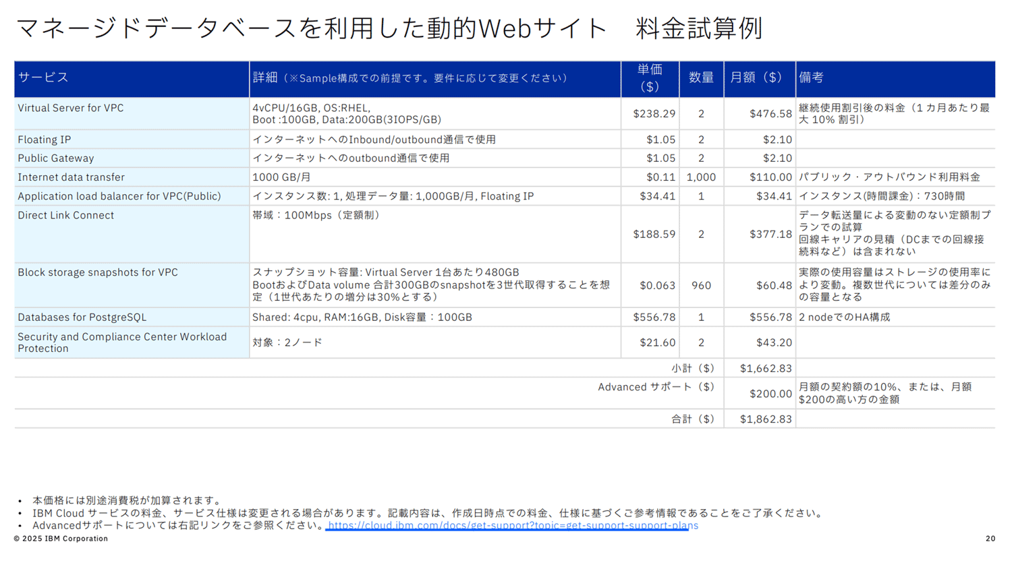Click the 数量 column header

coord(701,78)
